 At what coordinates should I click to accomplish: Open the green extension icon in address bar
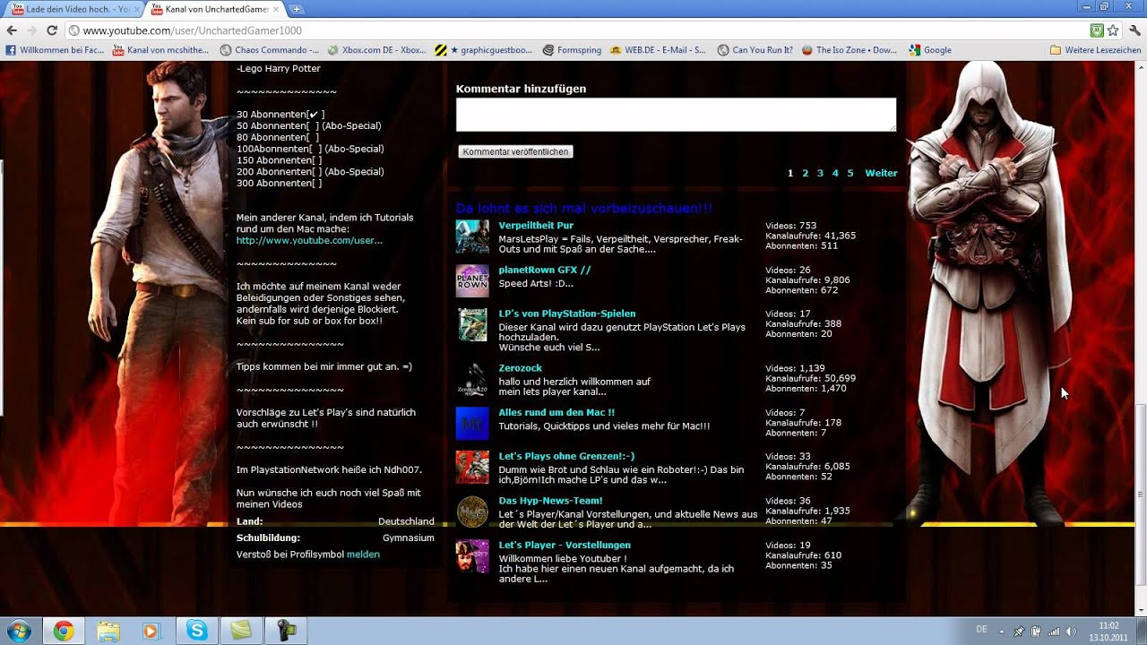point(1096,30)
